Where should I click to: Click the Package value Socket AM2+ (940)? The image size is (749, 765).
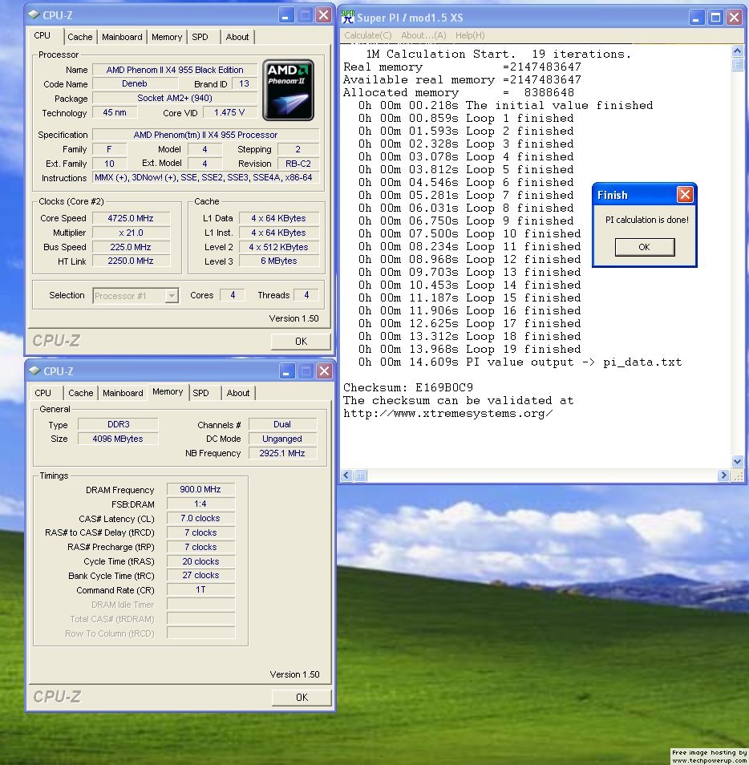click(175, 98)
